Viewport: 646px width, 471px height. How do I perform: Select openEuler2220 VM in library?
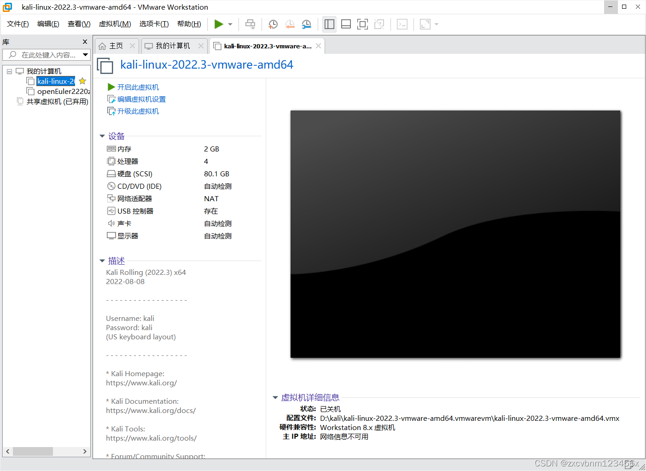[x=64, y=92]
